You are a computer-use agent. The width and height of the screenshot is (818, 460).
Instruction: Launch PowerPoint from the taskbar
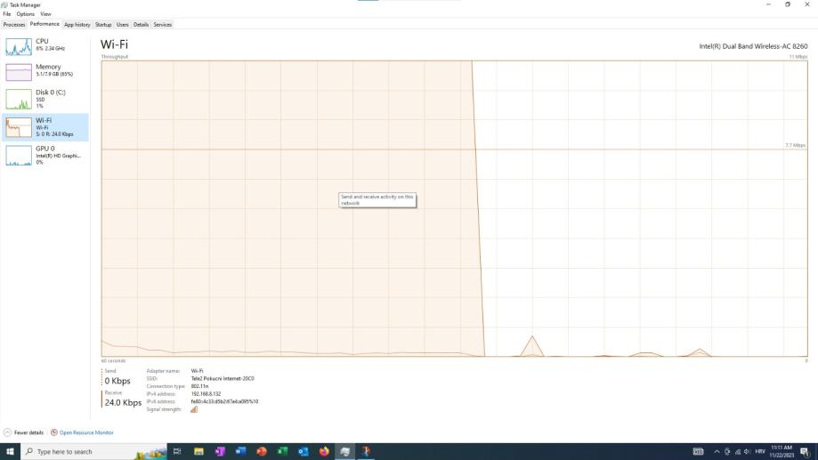pos(262,452)
